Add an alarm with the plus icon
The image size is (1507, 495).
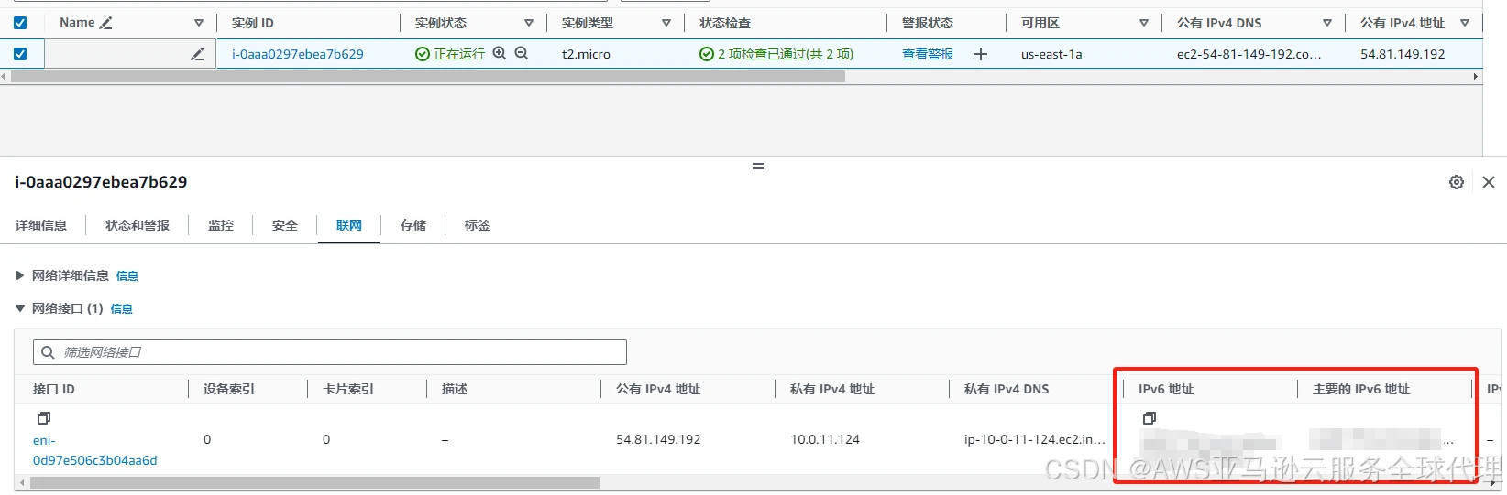pyautogui.click(x=981, y=54)
